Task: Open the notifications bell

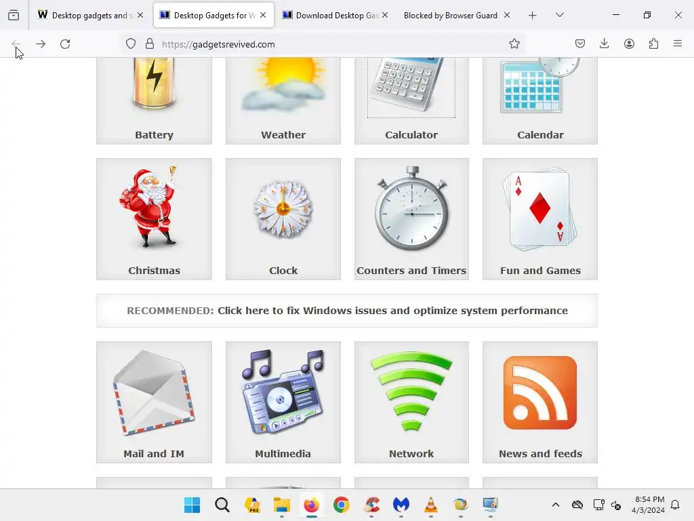Action: point(676,505)
